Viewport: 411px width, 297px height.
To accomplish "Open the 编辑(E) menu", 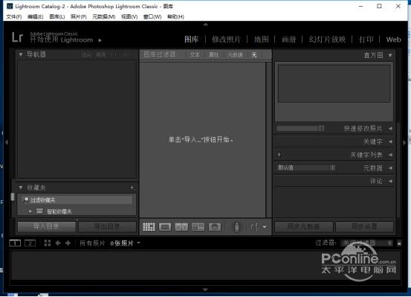I will [36, 17].
